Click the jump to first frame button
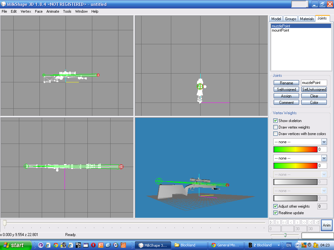 point(271,222)
